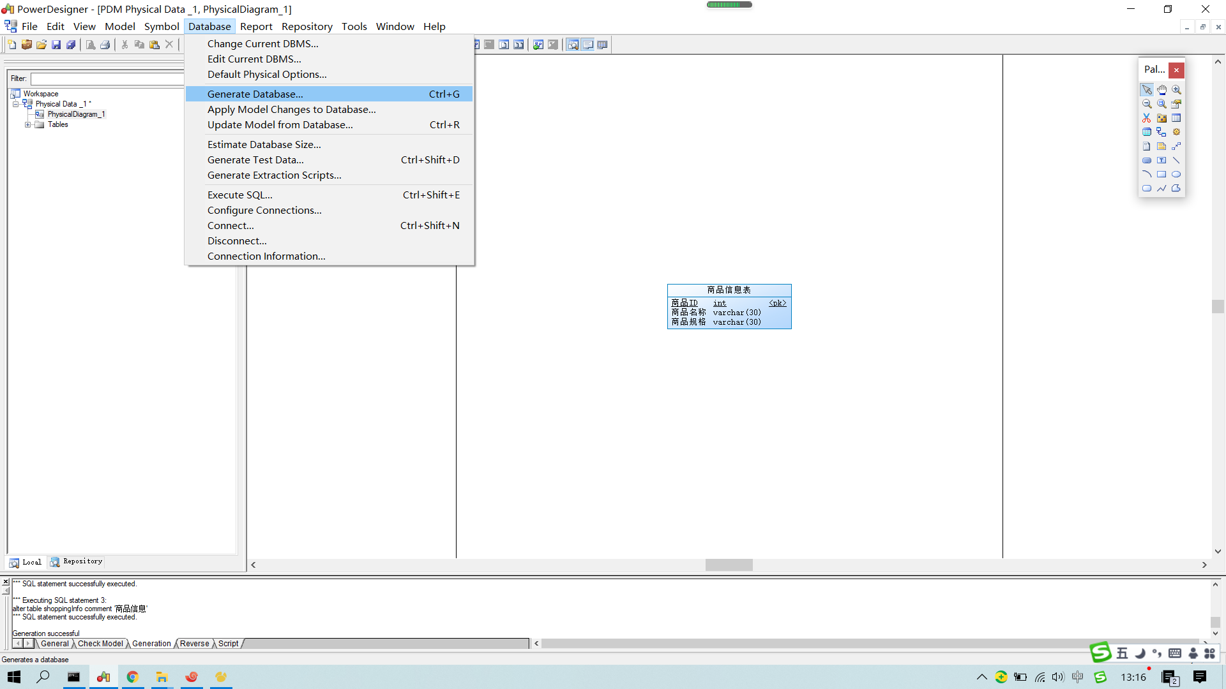Viewport: 1226px width, 689px height.
Task: Open the Repository menu
Action: pos(306,26)
